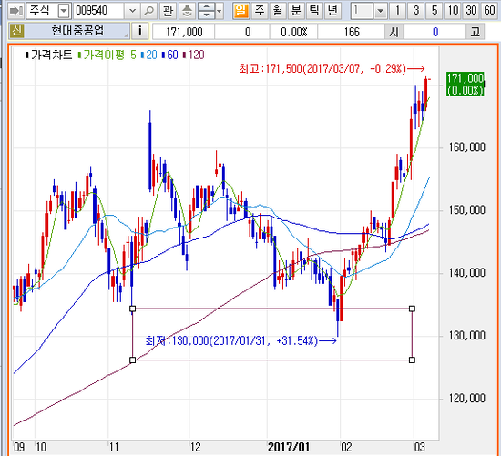Select the 30 interval button
The width and height of the screenshot is (501, 456).
[x=471, y=11]
